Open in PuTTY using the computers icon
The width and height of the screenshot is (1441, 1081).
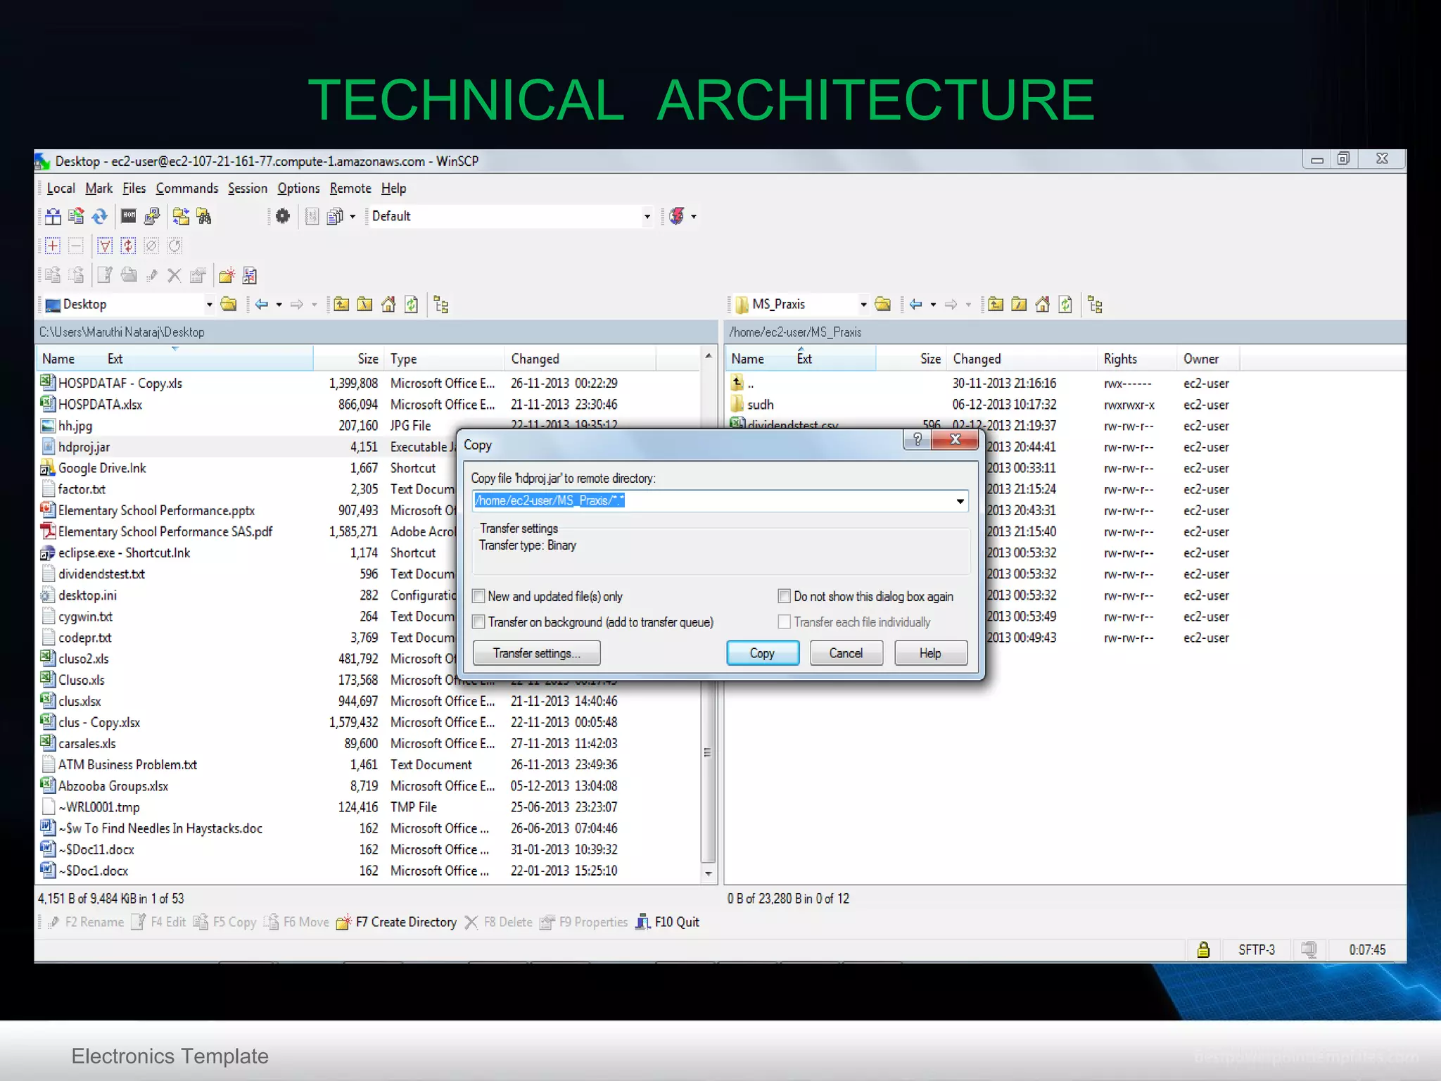(152, 216)
